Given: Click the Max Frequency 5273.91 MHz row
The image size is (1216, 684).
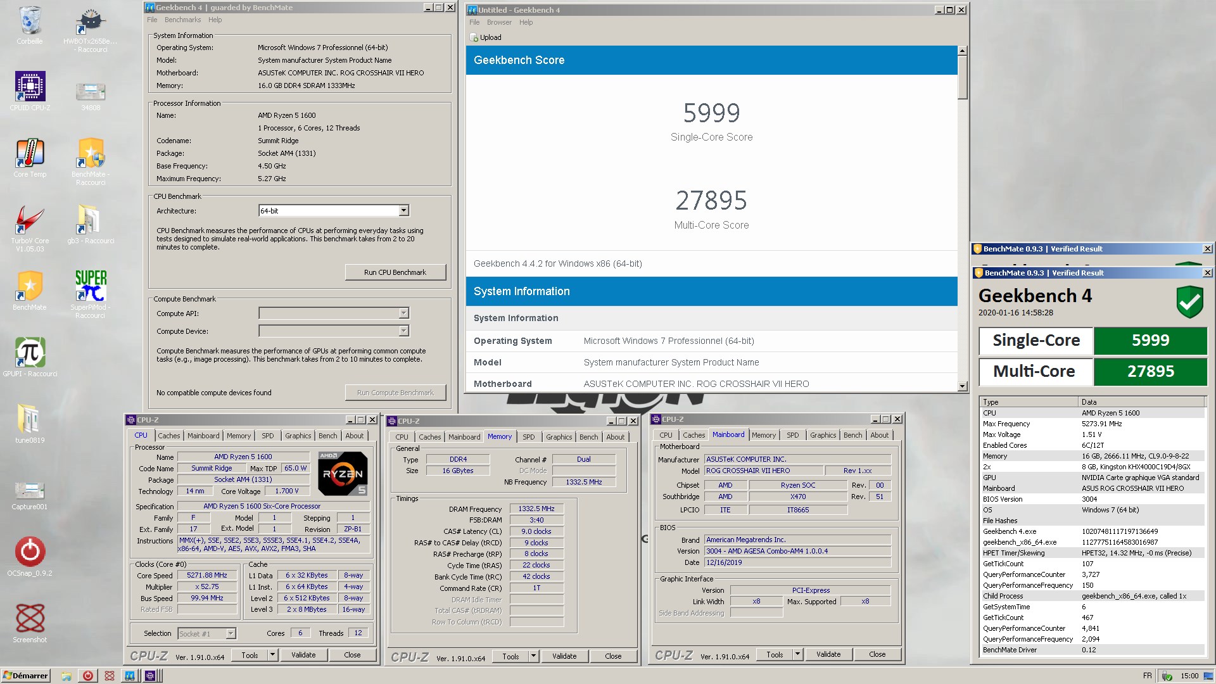Looking at the screenshot, I should point(1092,424).
